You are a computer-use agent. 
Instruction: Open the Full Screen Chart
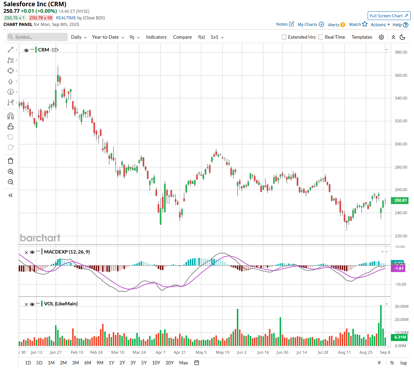(389, 16)
